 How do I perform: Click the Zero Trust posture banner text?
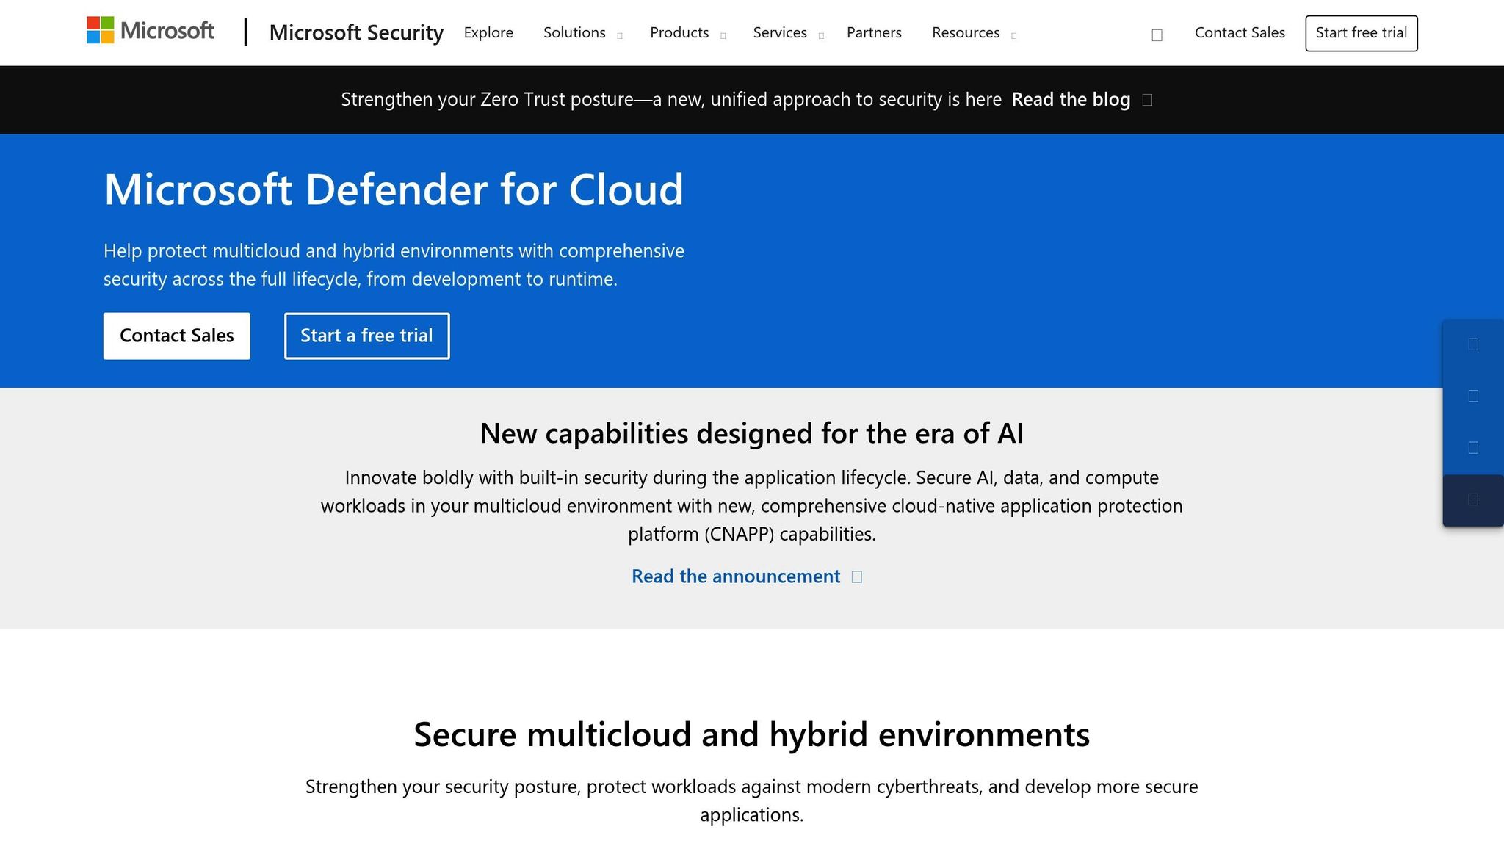pos(671,100)
